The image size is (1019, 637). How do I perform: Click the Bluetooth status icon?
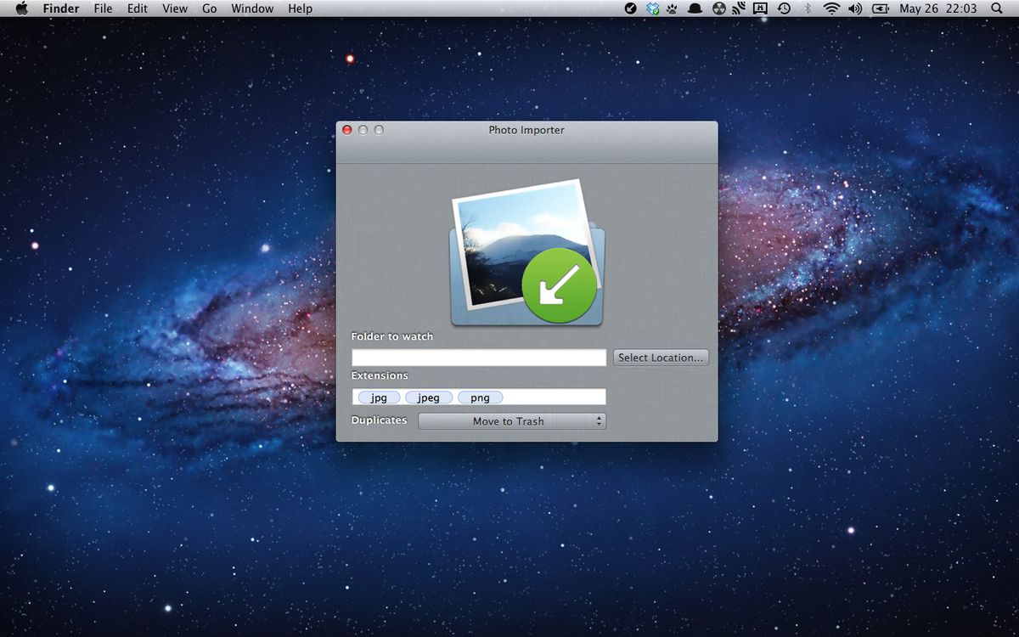pos(808,8)
